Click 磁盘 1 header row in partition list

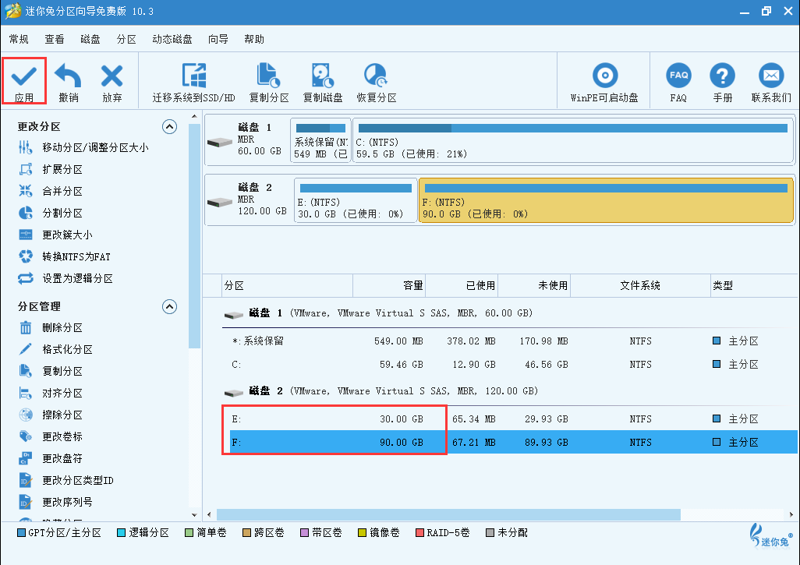click(510, 313)
